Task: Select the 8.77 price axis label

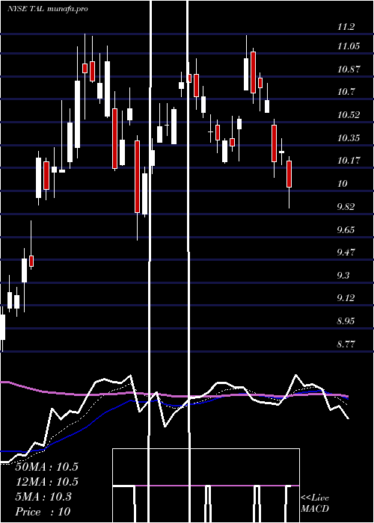Action: point(346,344)
